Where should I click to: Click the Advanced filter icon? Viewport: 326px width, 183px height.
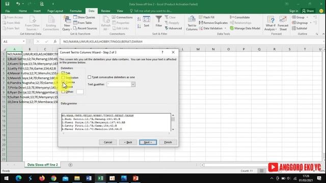click(x=167, y=28)
